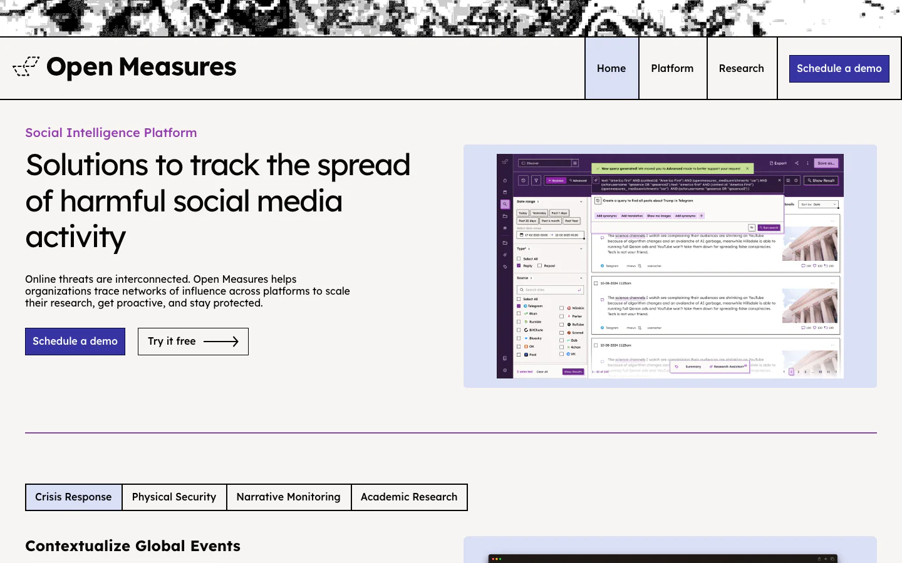Image resolution: width=902 pixels, height=563 pixels.
Task: Click the Yesterday date range button
Action: (x=539, y=213)
